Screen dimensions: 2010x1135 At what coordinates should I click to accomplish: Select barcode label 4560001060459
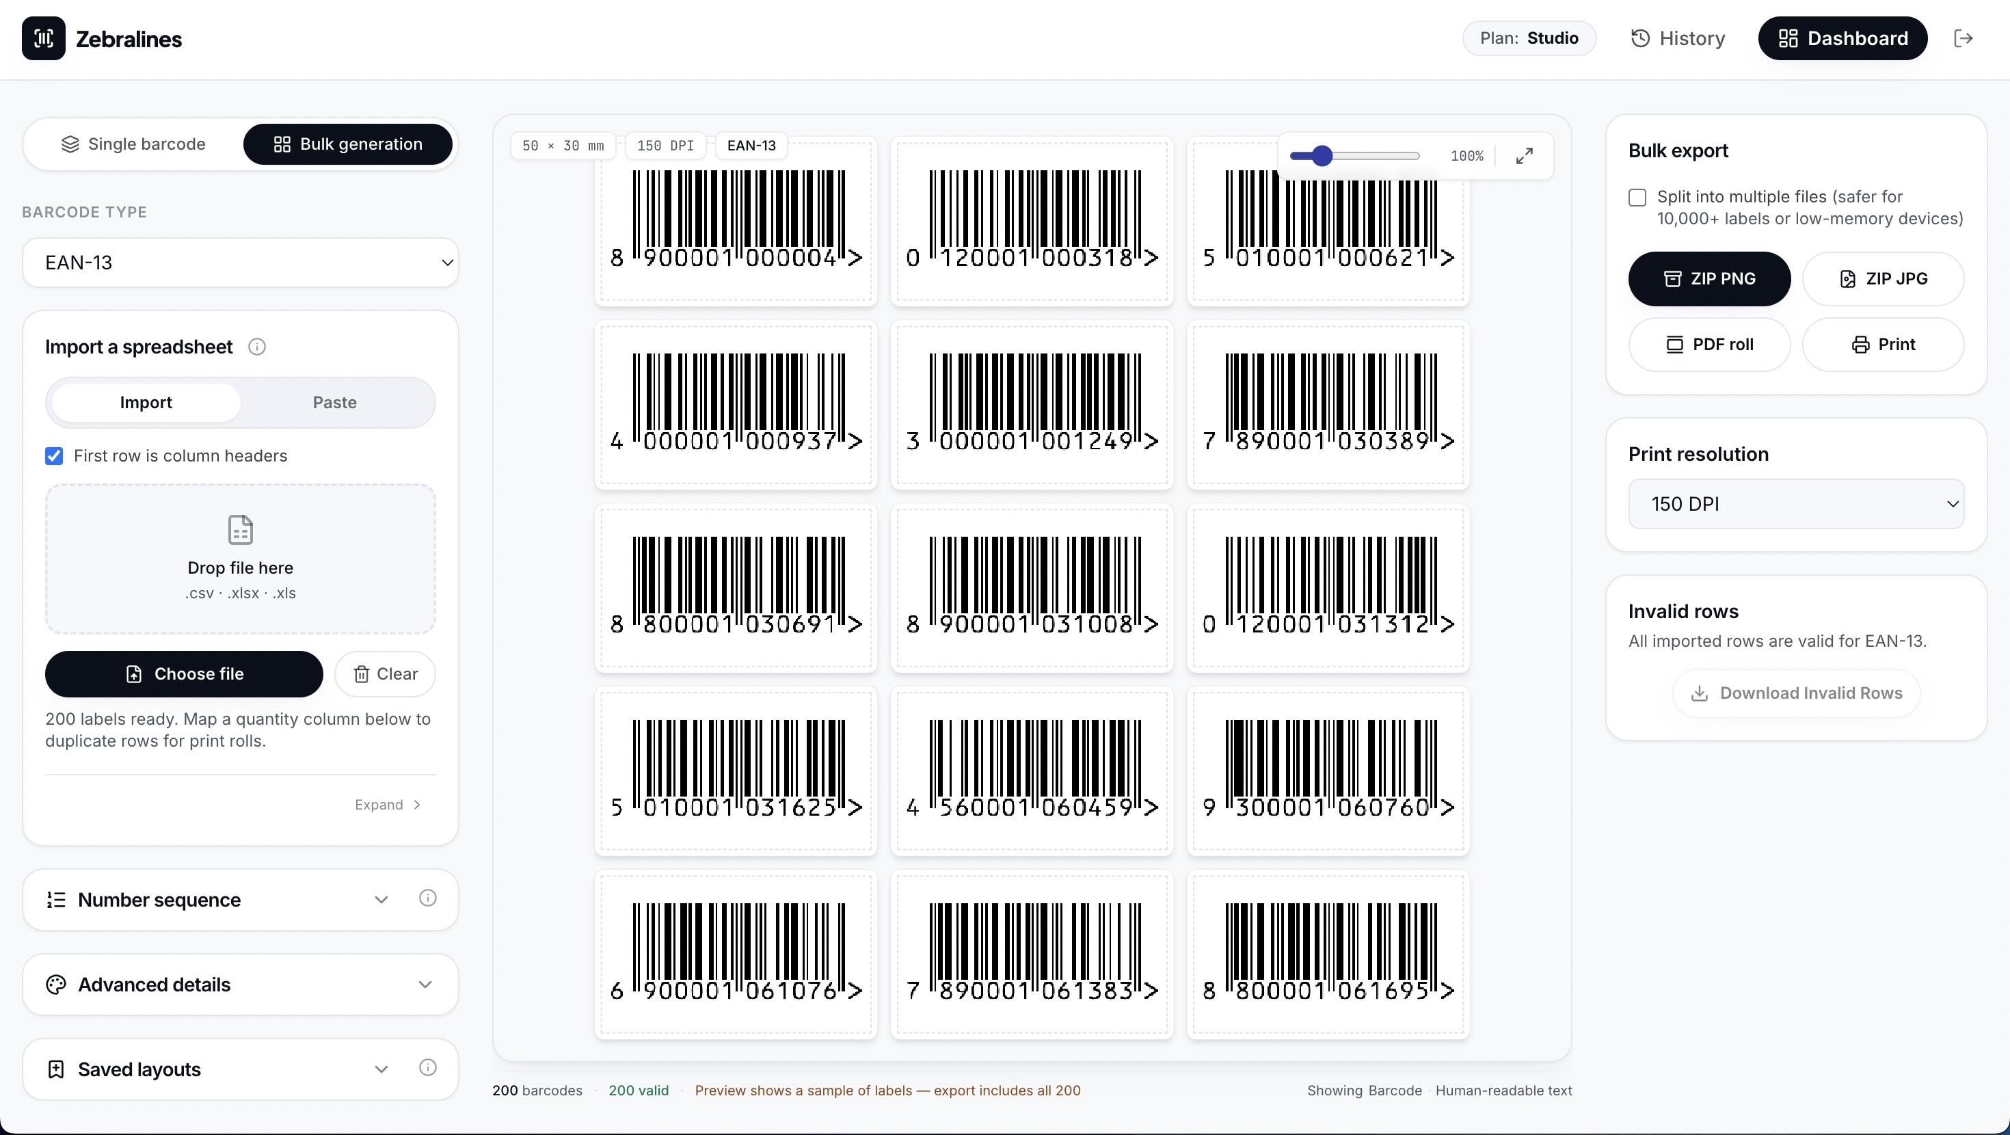pos(1032,771)
